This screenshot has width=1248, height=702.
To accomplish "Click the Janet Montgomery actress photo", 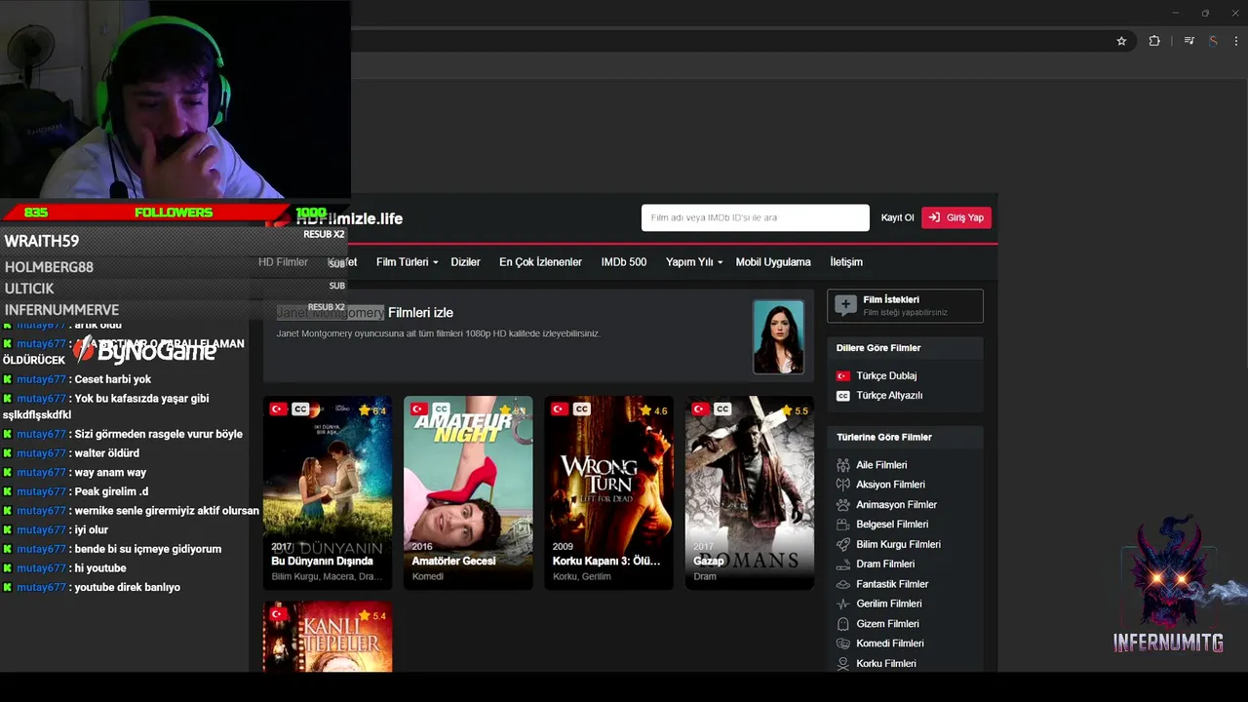I will [x=778, y=336].
